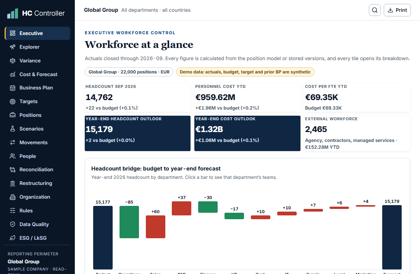Screen dimensions: 420x274
Task: Click the Reconciliation compare icon
Action: point(13,170)
